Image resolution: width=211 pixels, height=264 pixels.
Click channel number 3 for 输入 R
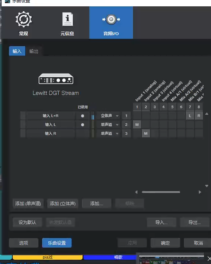pos(126,133)
